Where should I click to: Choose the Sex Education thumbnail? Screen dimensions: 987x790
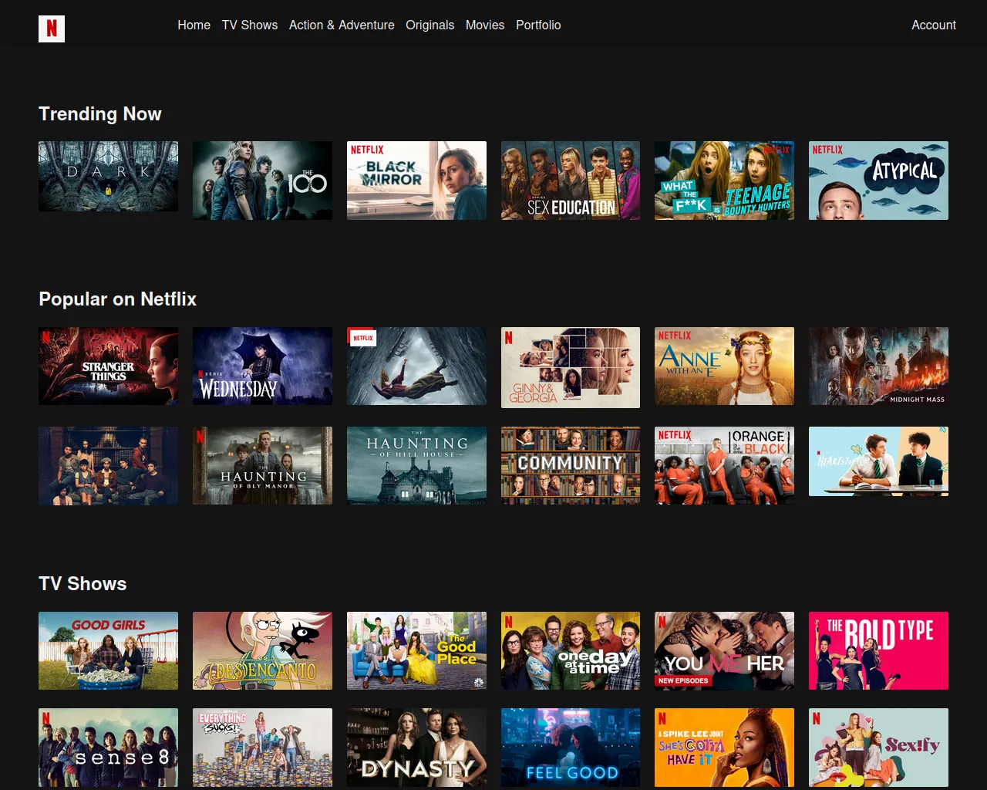(x=571, y=181)
